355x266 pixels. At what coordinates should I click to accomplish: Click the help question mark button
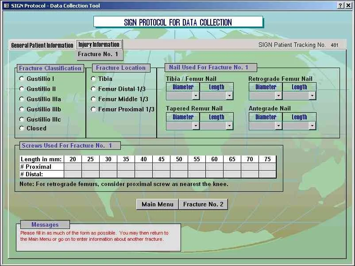340,5
